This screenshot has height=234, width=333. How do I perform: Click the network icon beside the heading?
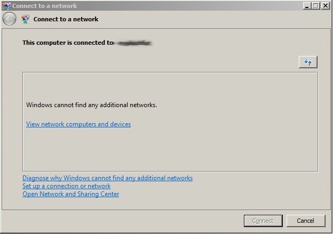point(25,19)
